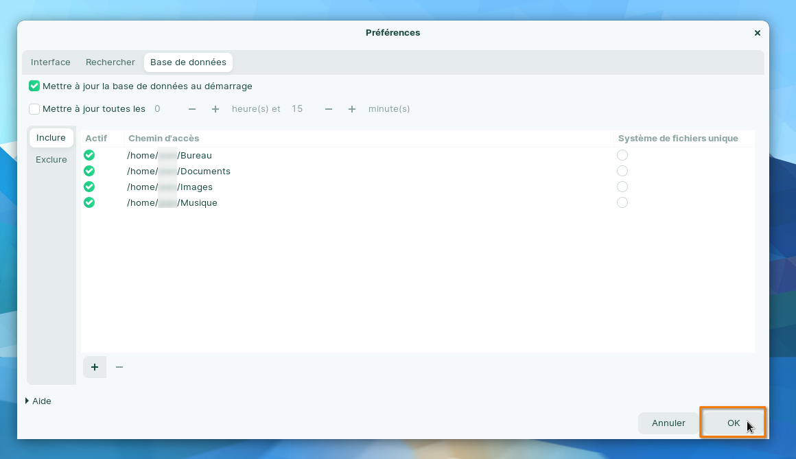The height and width of the screenshot is (459, 796).
Task: Sort by 'Chemin d'accès' column header
Action: click(164, 139)
